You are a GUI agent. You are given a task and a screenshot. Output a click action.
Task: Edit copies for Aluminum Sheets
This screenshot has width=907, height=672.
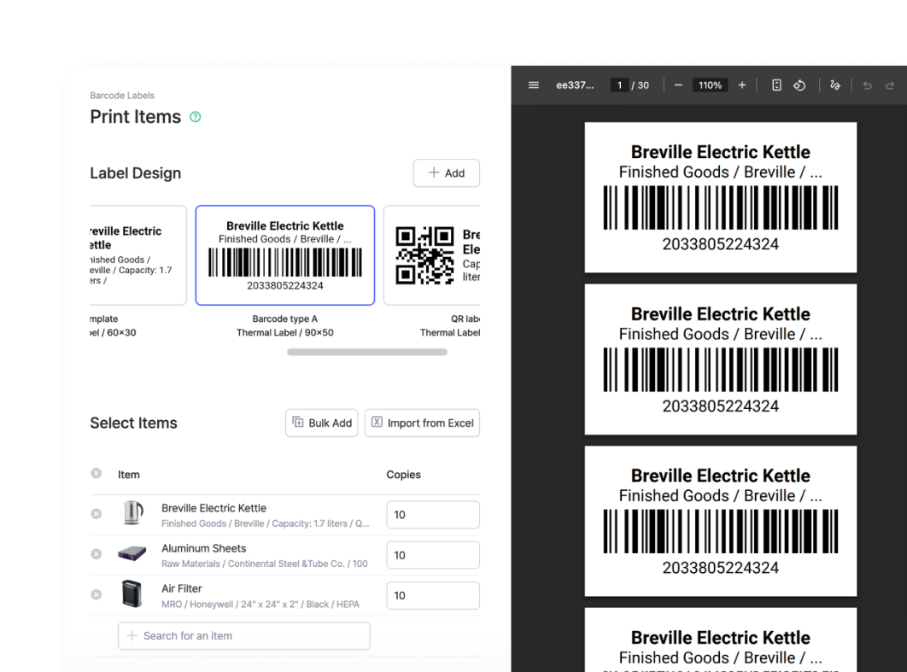coord(433,555)
